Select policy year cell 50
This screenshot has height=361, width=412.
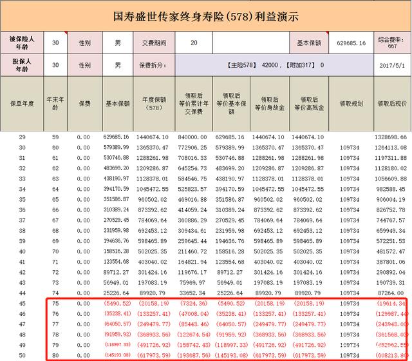(22, 355)
